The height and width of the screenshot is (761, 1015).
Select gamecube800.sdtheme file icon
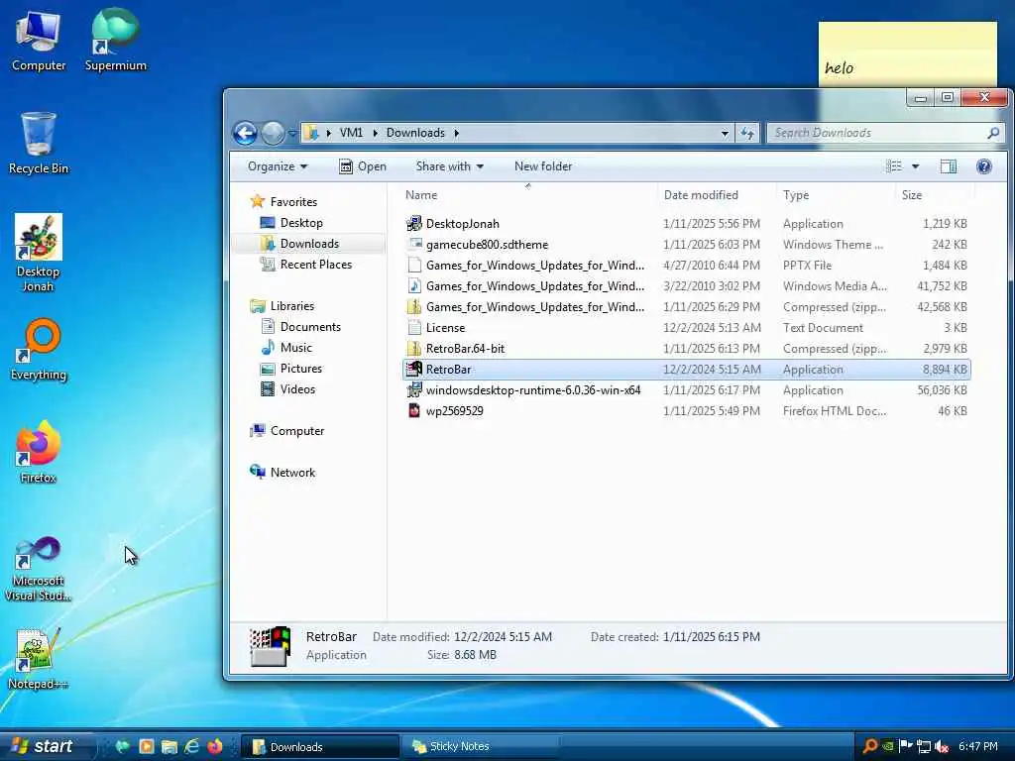click(414, 245)
